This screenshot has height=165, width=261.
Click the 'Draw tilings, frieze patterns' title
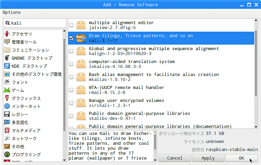[141, 36]
